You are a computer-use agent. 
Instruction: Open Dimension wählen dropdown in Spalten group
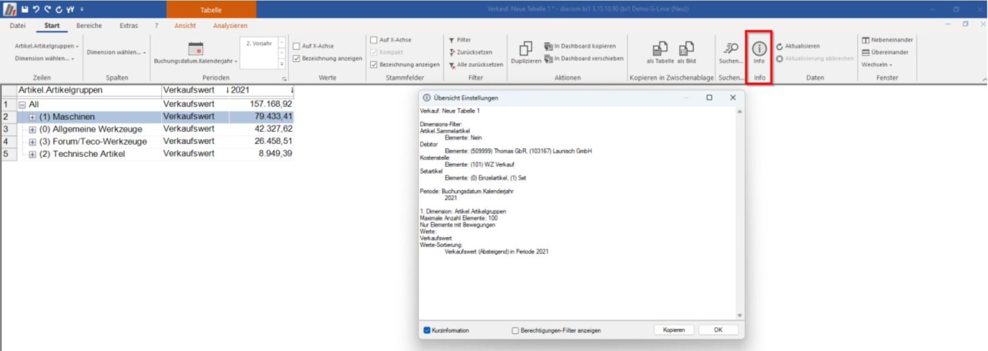tap(116, 52)
